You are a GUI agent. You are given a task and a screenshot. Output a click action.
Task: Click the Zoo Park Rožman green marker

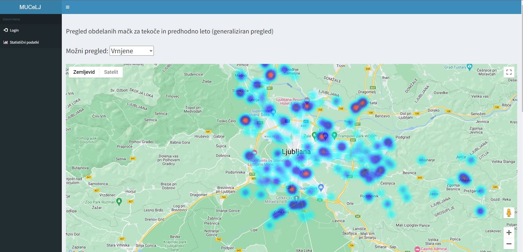point(119,201)
